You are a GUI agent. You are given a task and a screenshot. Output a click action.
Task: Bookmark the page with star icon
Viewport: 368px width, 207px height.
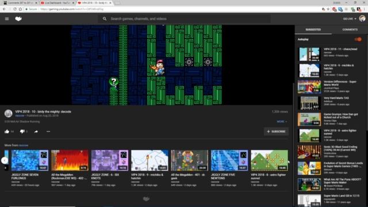(328, 9)
